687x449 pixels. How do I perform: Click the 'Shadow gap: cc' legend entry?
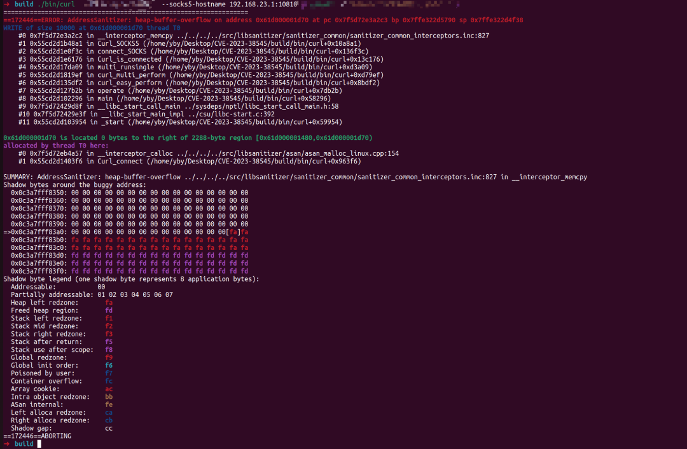[x=61, y=429]
